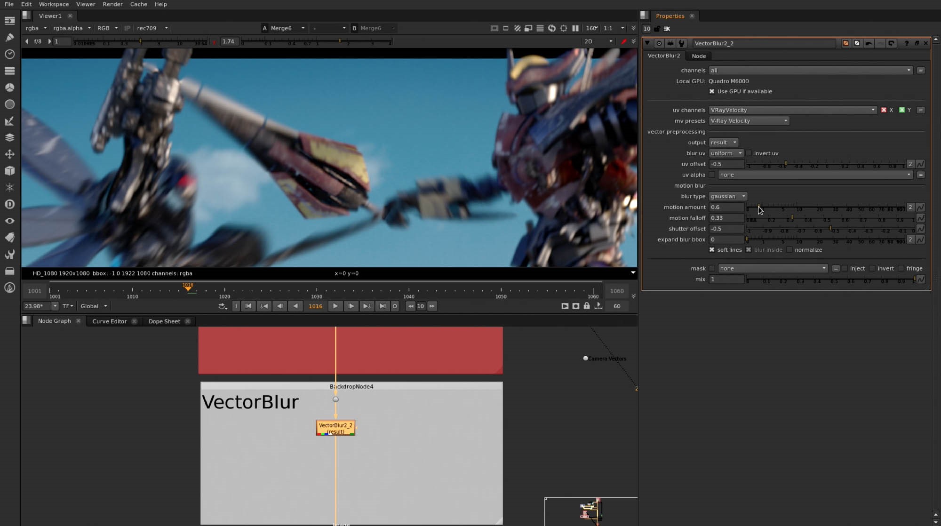Click the motion amount slider track
Screen dimensions: 941x526
point(826,207)
